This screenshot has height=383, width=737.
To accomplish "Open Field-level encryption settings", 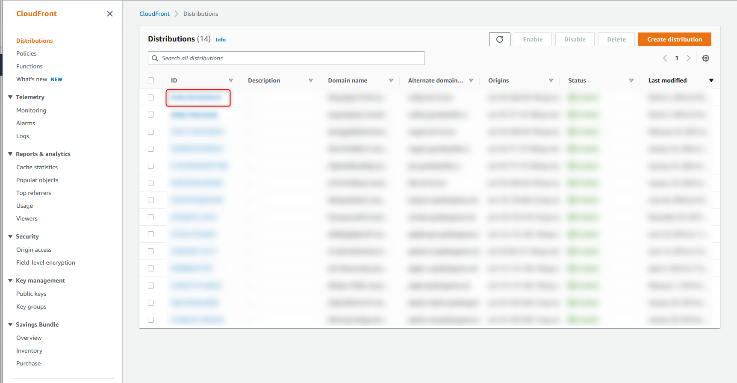I will pyautogui.click(x=46, y=262).
